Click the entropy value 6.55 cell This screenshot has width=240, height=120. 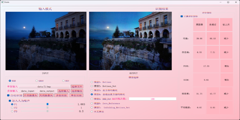click(199, 52)
